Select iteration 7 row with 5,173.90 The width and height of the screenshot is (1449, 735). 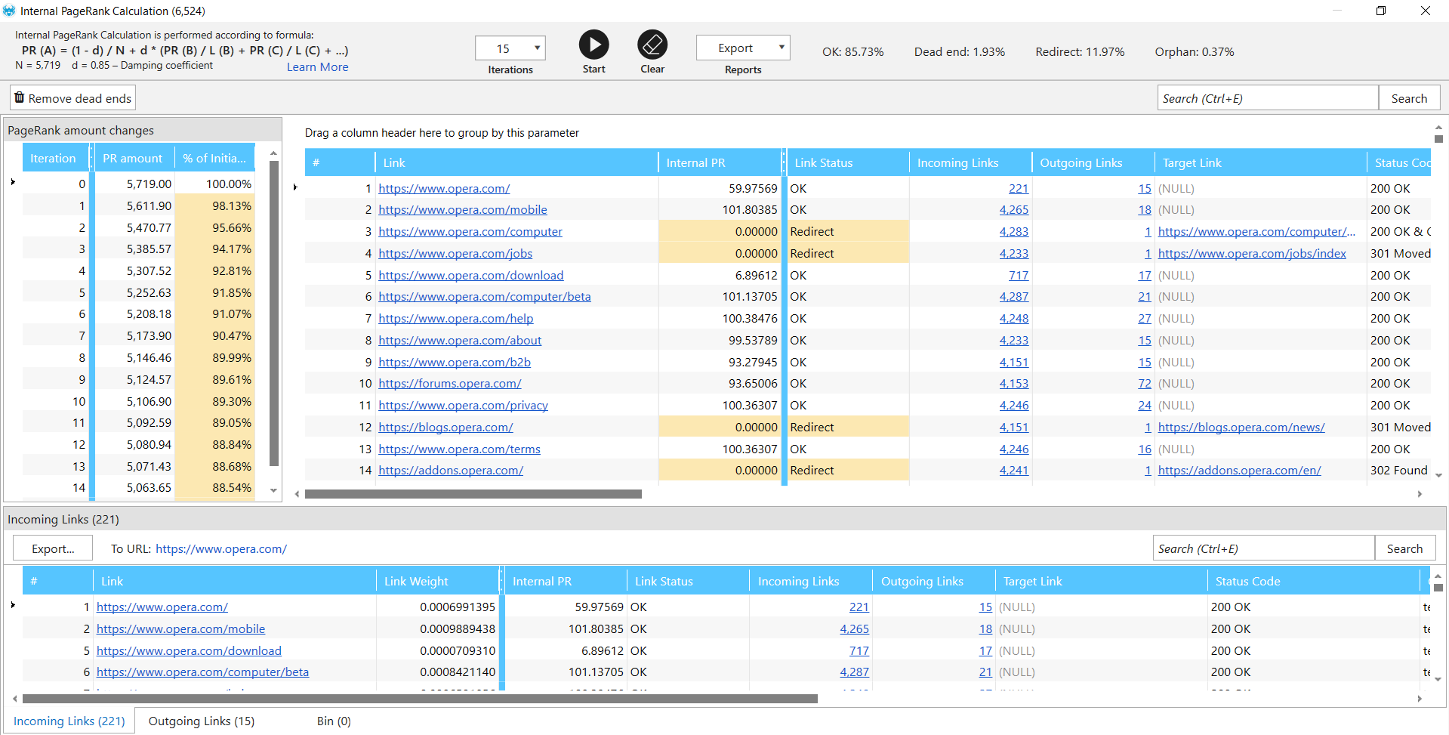pyautogui.click(x=139, y=336)
